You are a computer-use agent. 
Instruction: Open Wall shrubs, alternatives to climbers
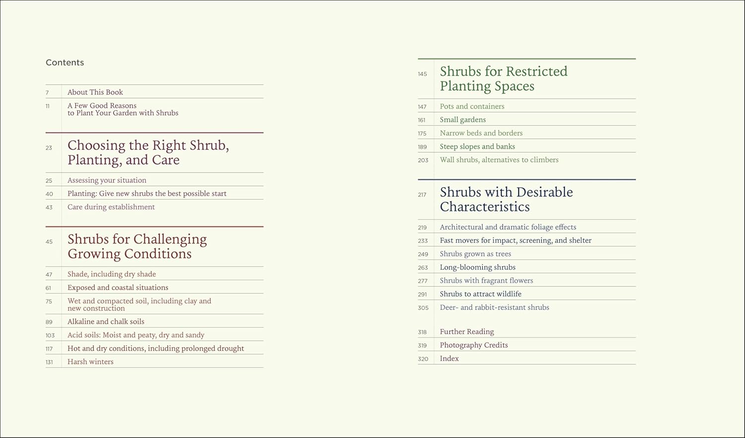[x=499, y=160]
